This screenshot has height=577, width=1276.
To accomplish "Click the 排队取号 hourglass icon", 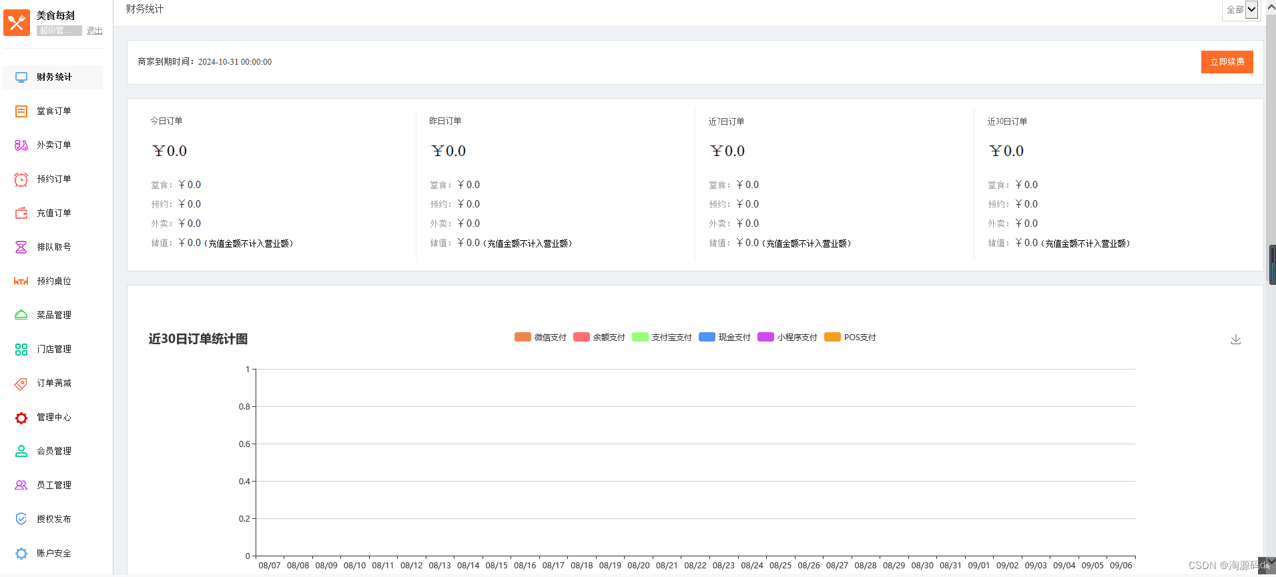I will (21, 247).
